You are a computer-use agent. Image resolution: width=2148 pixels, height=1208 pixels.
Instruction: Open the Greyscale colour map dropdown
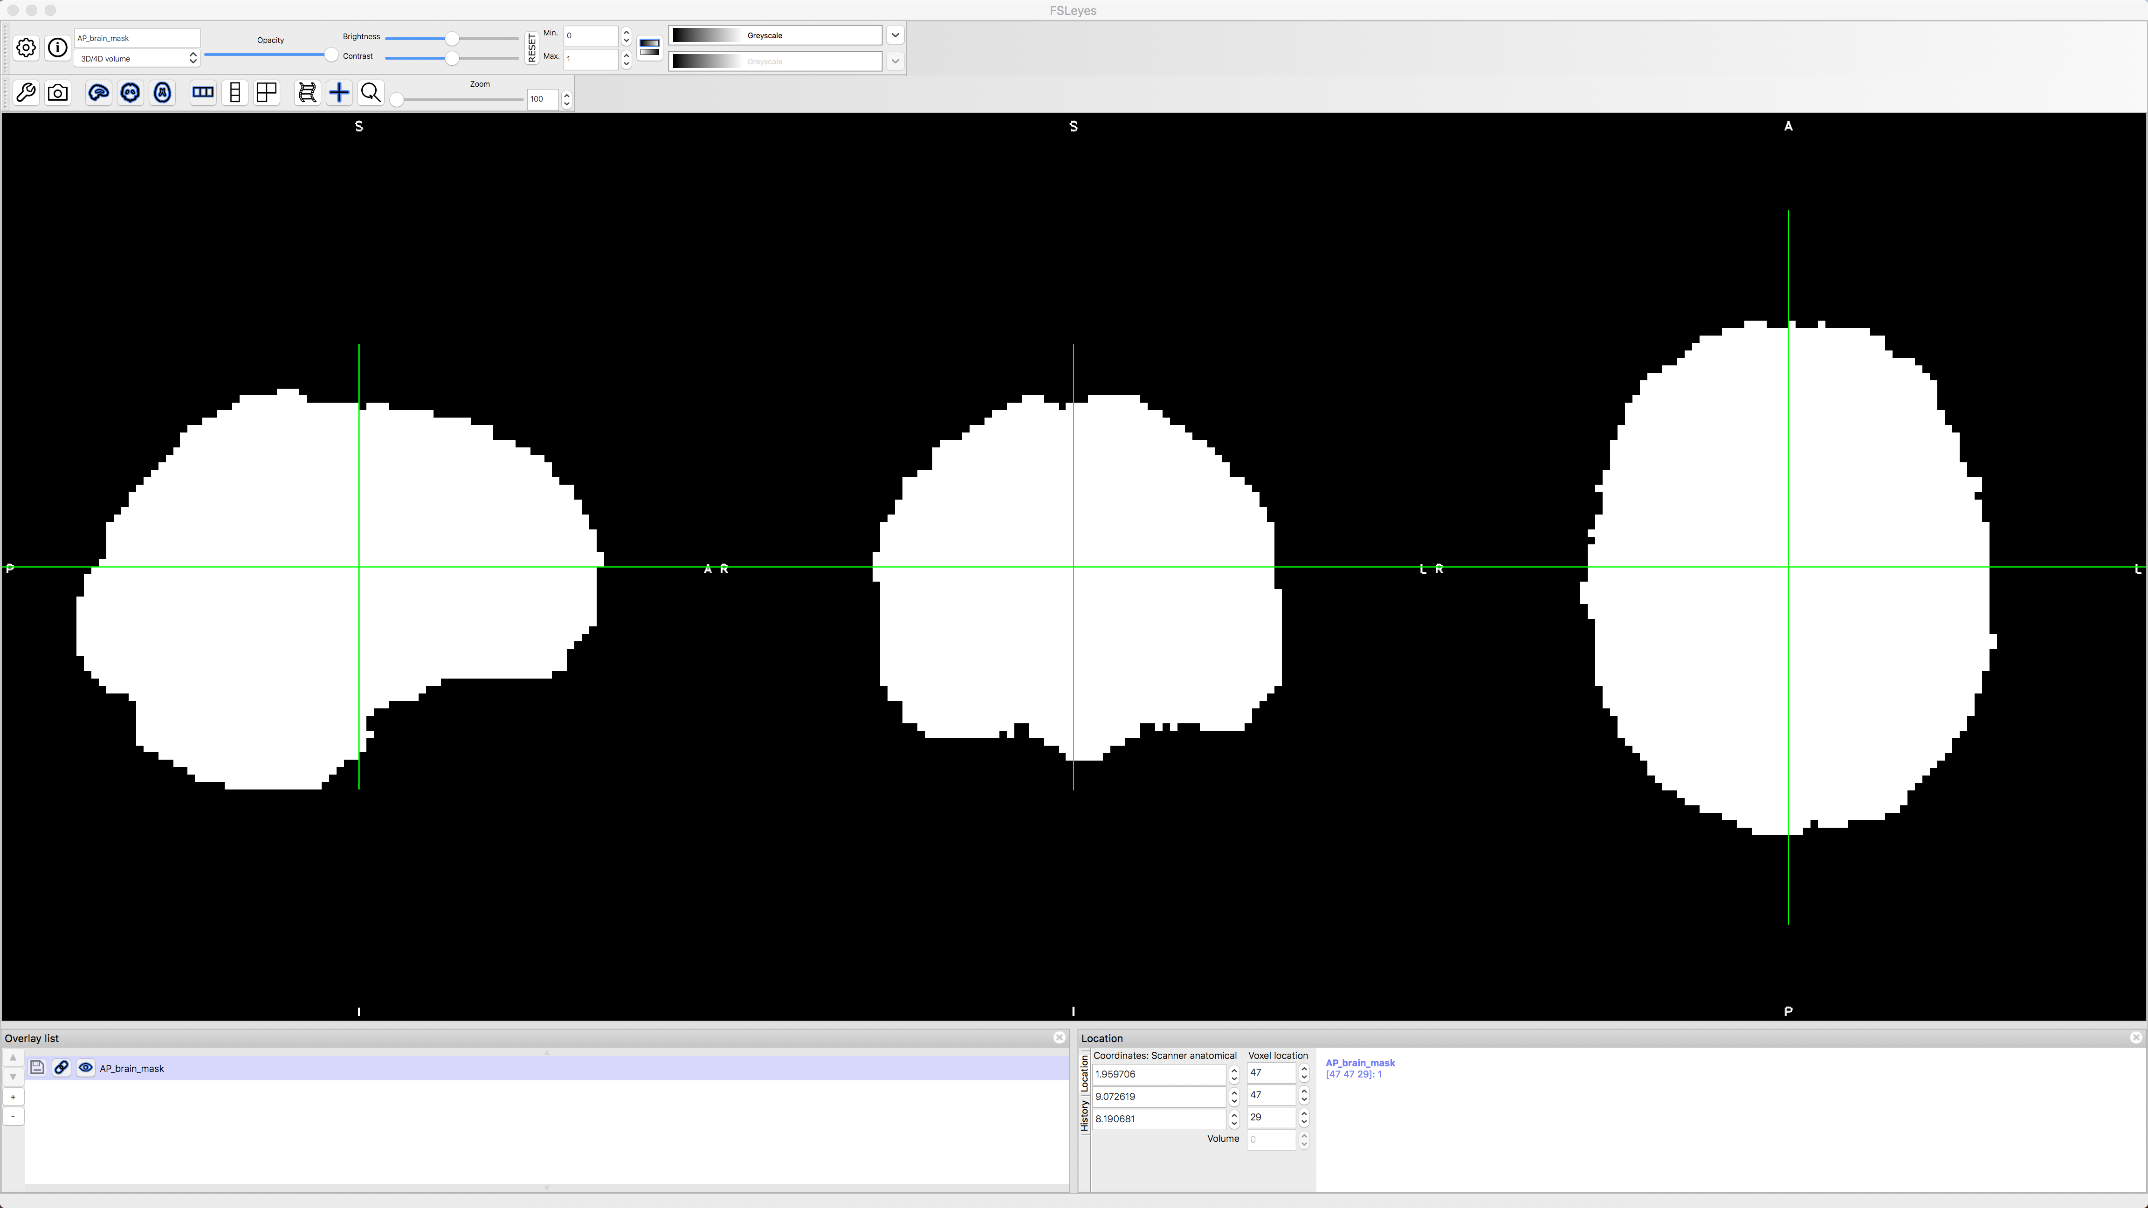pos(776,35)
